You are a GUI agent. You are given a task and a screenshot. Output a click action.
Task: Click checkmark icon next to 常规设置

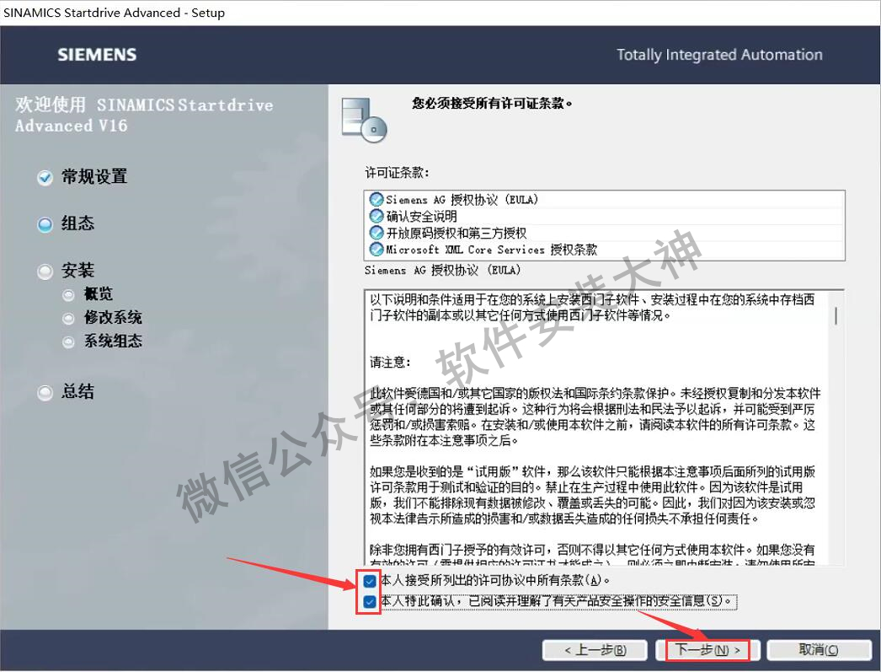click(x=45, y=178)
